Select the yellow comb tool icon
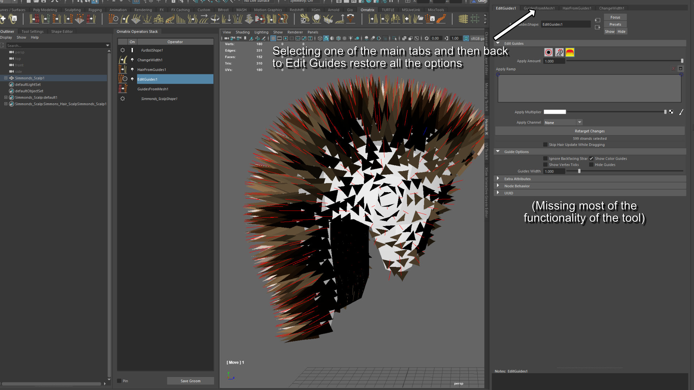The height and width of the screenshot is (390, 694). (x=570, y=52)
